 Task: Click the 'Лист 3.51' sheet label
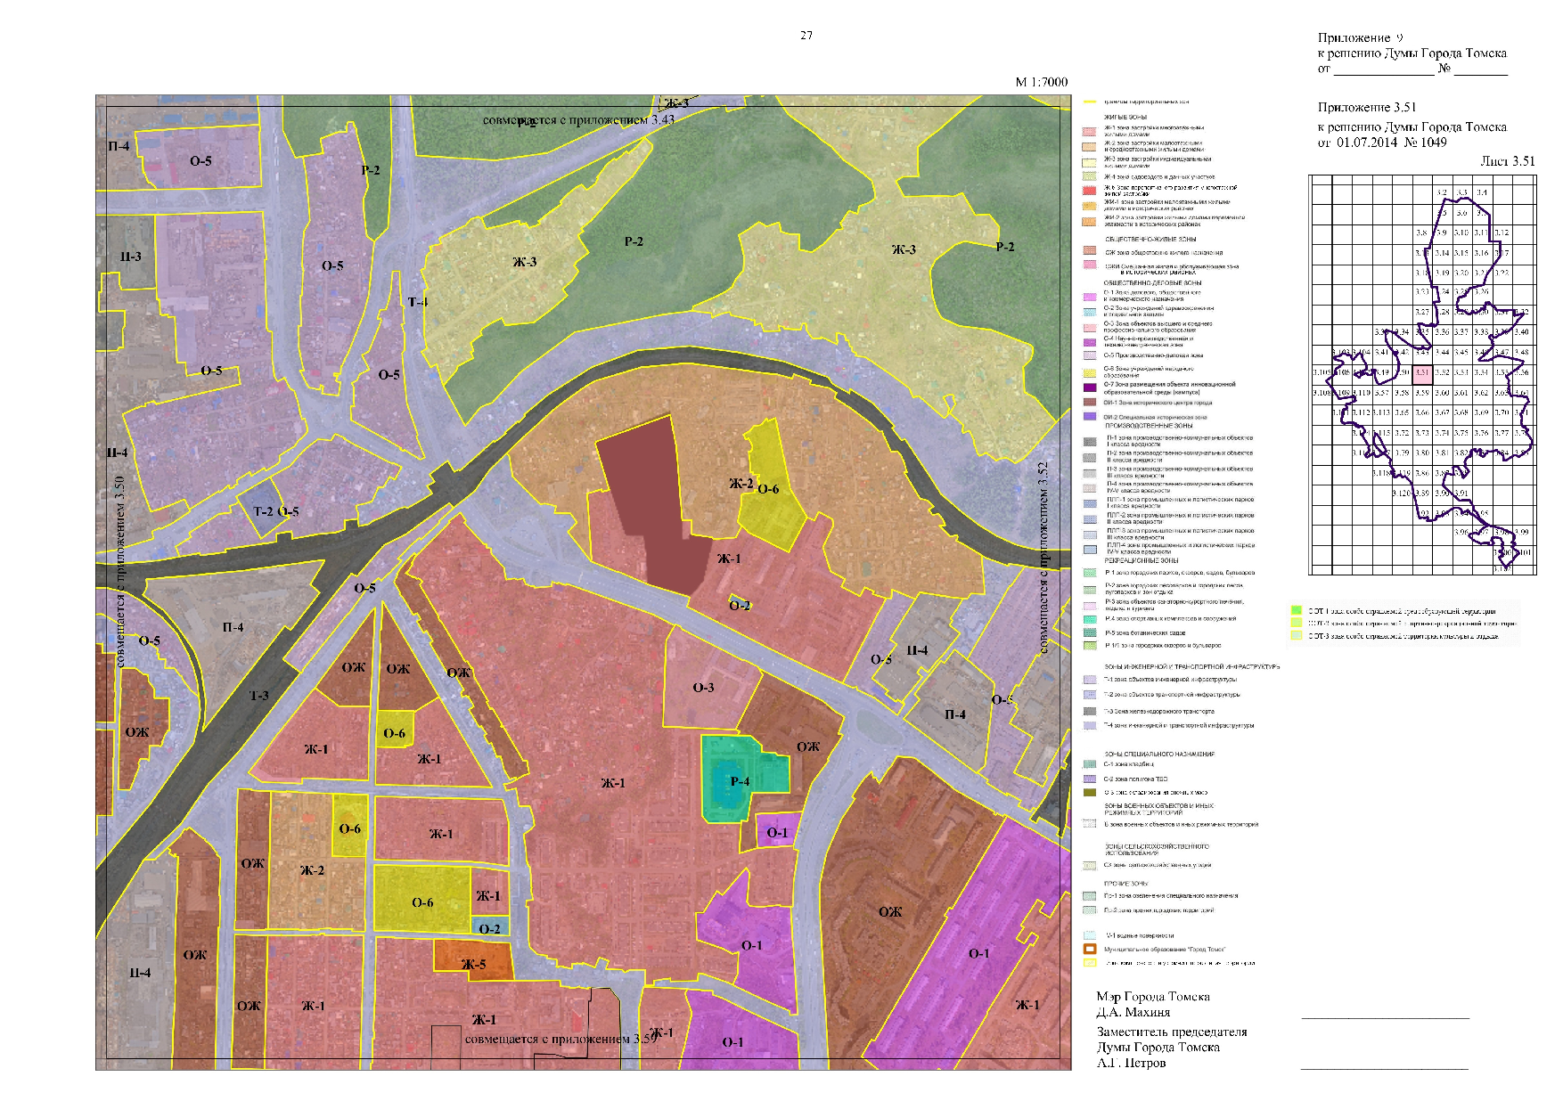pos(1507,161)
